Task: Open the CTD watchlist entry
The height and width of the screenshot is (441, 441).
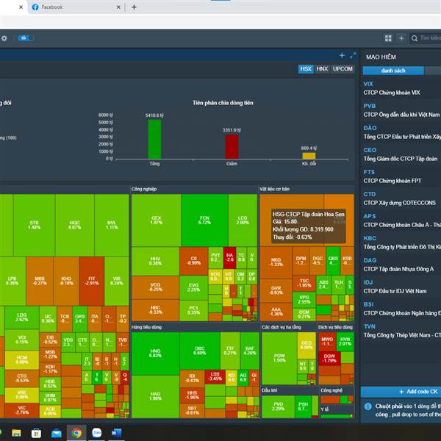Action: point(402,198)
